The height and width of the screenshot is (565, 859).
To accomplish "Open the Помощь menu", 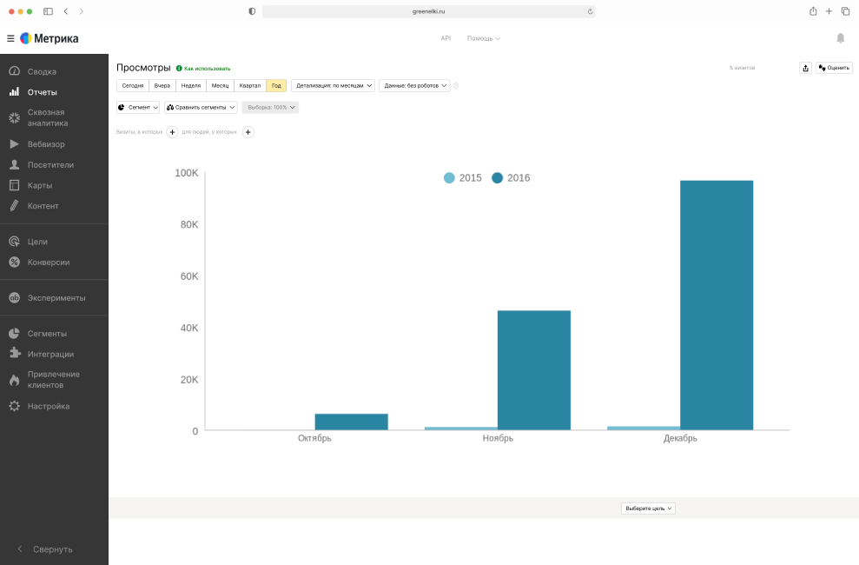I will (483, 38).
